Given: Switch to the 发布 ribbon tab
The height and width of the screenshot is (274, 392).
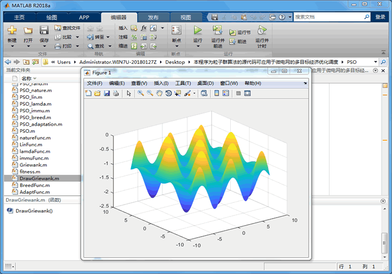Looking at the screenshot, I should (x=154, y=17).
